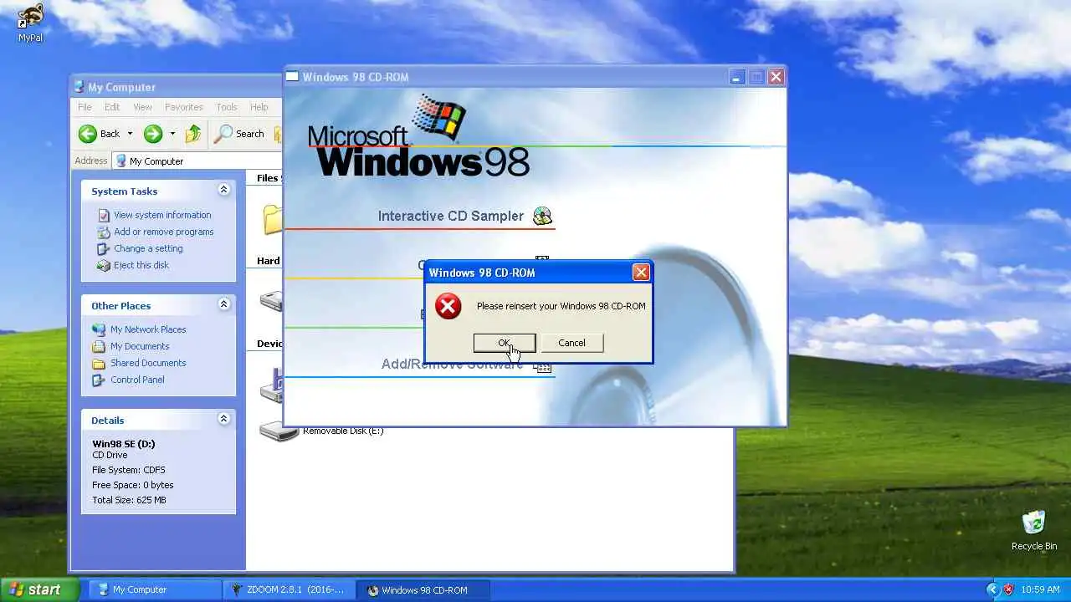1071x602 pixels.
Task: Collapse the Other Places panel
Action: (x=223, y=304)
